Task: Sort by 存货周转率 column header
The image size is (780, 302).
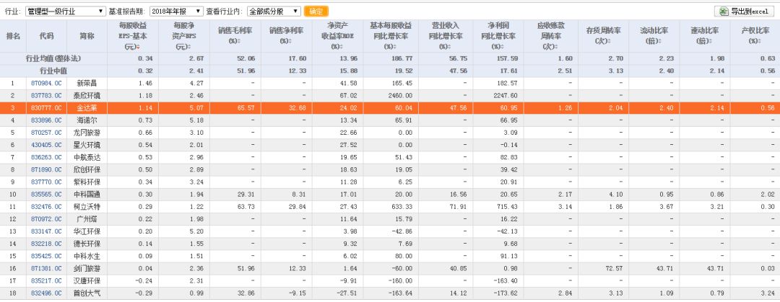Action: point(603,36)
